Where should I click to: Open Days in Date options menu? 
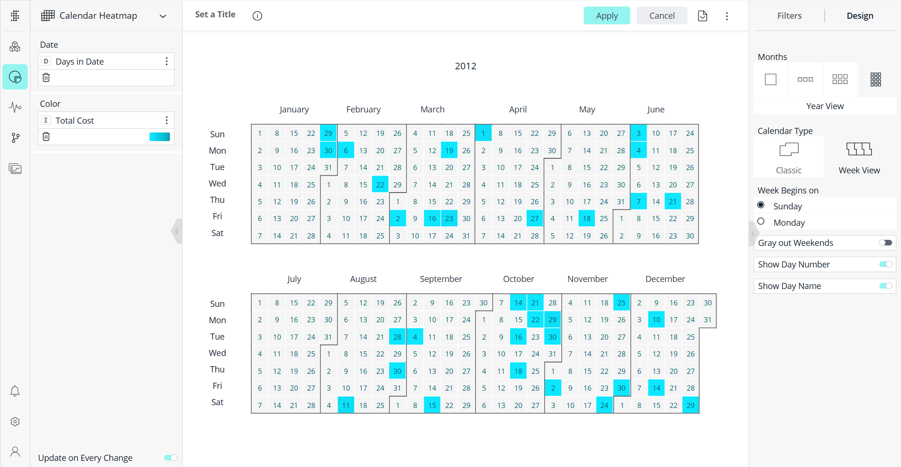(x=167, y=61)
